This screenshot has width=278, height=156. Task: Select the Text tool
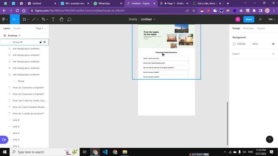[x=53, y=19]
